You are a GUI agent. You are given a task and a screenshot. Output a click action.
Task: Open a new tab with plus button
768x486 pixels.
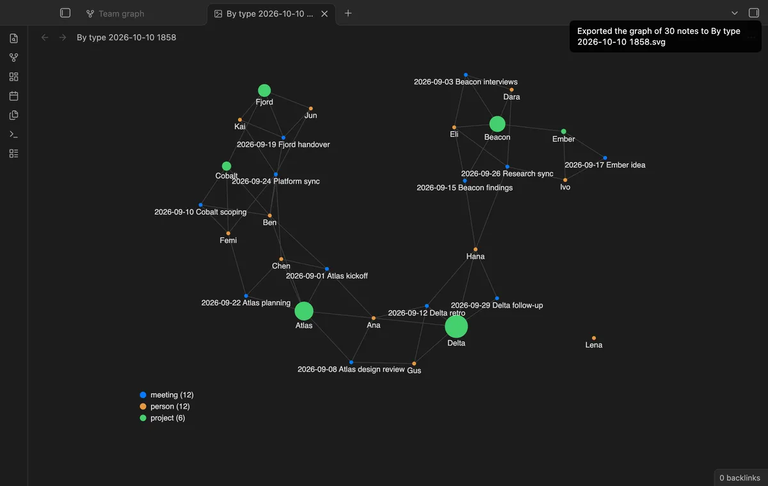point(348,13)
